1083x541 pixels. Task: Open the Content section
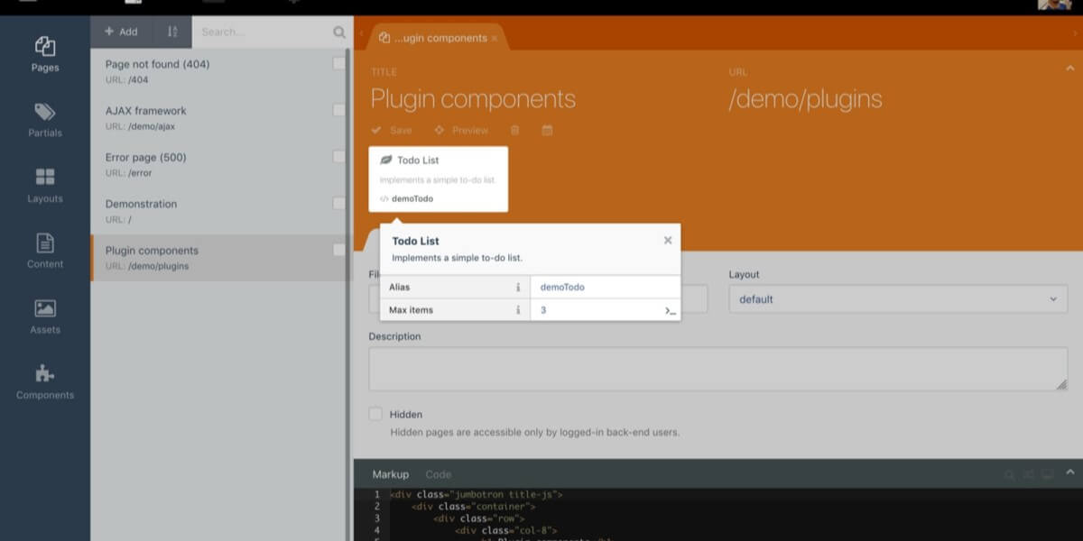(x=45, y=252)
